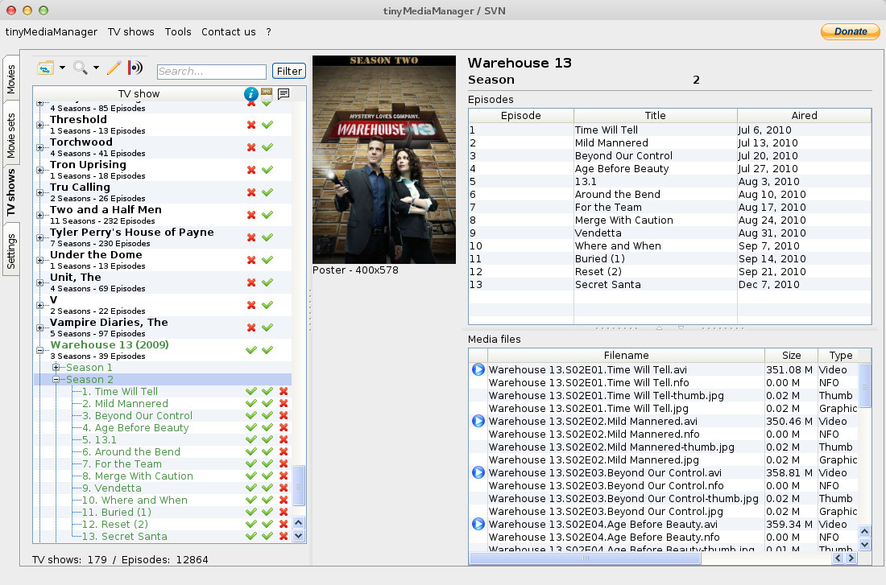Viewport: 886px width, 585px height.
Task: Open the TV shows menu in menu bar
Action: click(x=131, y=32)
